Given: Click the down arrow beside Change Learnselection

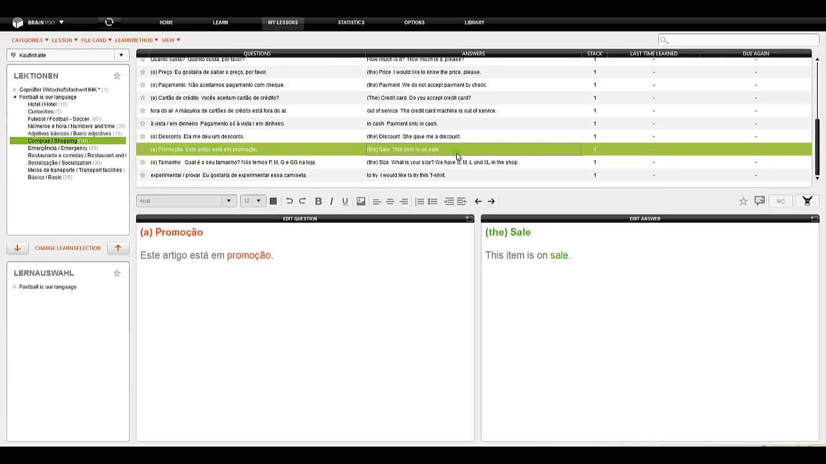Looking at the screenshot, I should pos(17,248).
